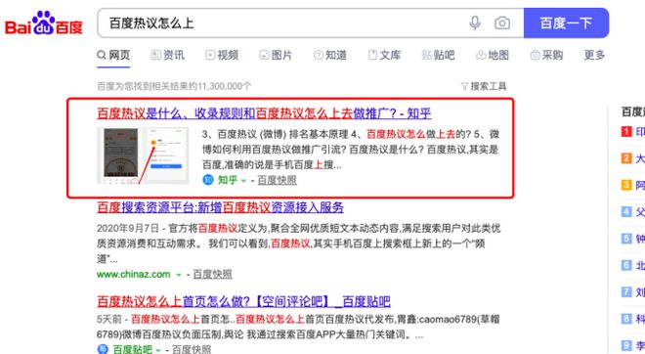The image size is (645, 354).
Task: Click hot search rank 1 item
Action: (632, 132)
